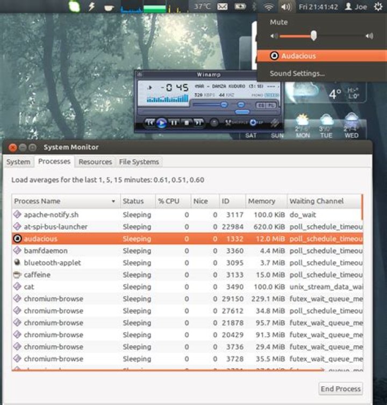Click the End Process button

(341, 389)
